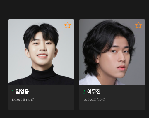
Task: Click the 175,050표 (39%) vote count
Action: tap(94, 100)
